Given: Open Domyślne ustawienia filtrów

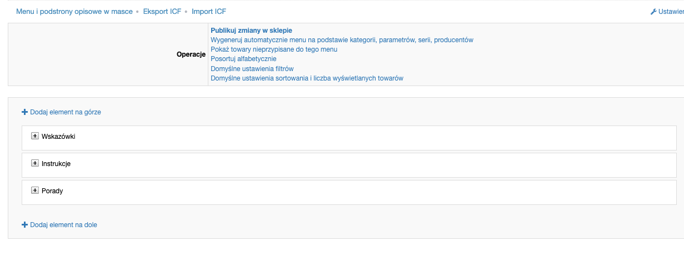Looking at the screenshot, I should (x=252, y=69).
